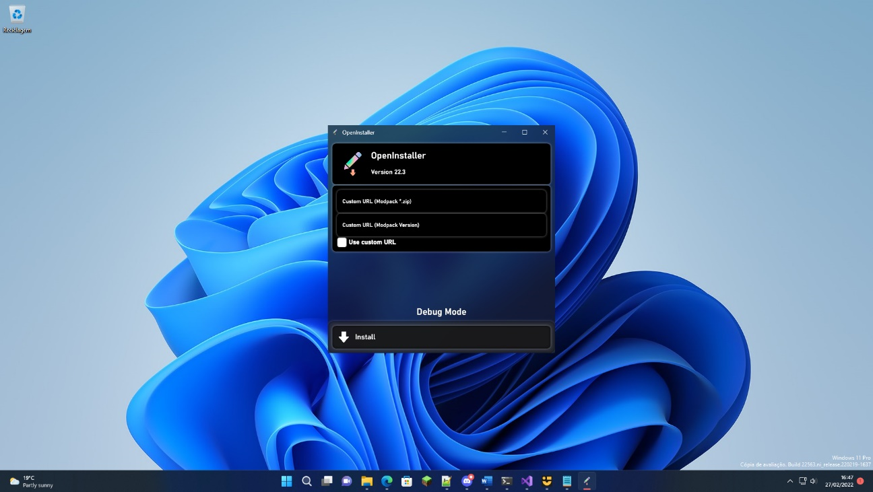
Task: Close the OpenInstaller window
Action: (545, 133)
